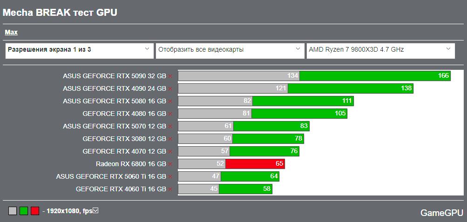
Task: Click the 45 minimum fps gray bar
Action: coord(199,189)
